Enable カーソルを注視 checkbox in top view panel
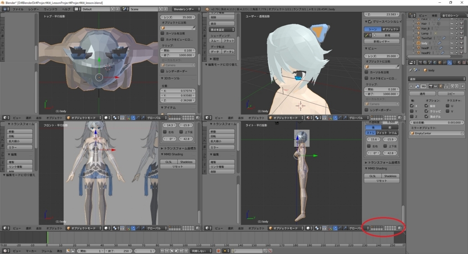 (x=163, y=33)
